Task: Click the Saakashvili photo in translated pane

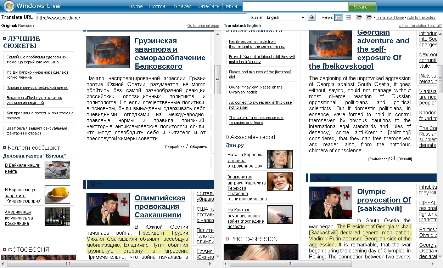Action: (330, 203)
